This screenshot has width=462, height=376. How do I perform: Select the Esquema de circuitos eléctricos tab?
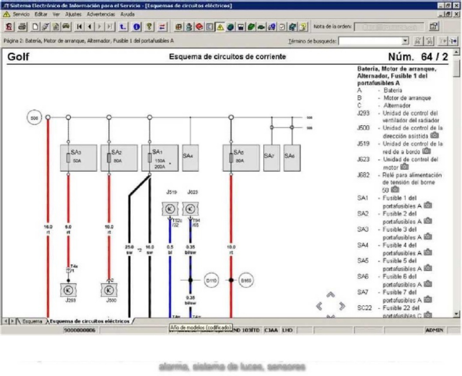pyautogui.click(x=90, y=321)
